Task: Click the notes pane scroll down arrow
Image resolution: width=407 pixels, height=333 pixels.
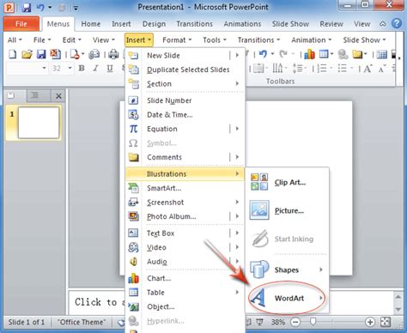Action: coord(398,309)
